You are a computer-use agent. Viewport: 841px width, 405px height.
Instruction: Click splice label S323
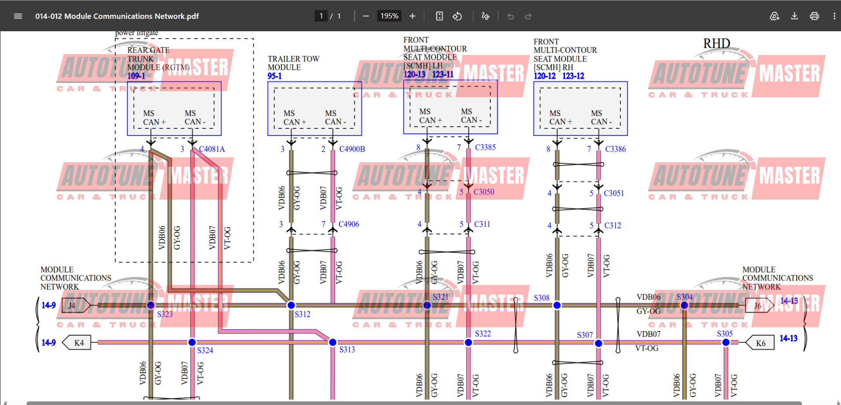tap(165, 314)
